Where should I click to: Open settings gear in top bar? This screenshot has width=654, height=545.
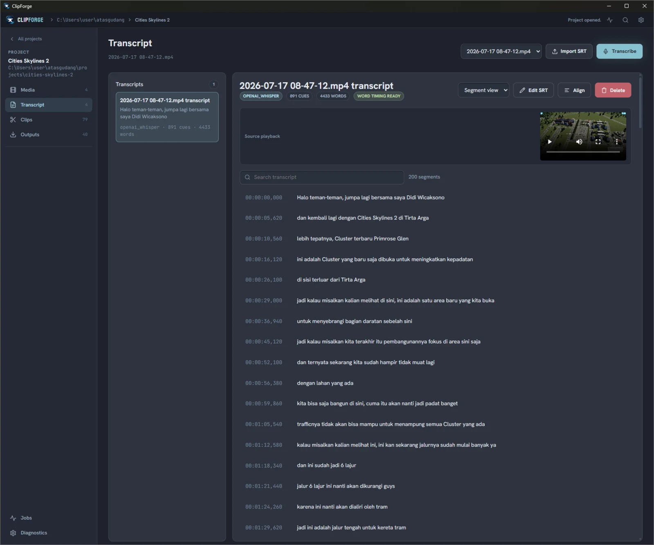(641, 20)
